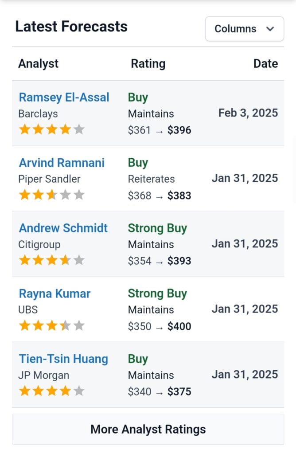Viewport: 296px width, 454px height.
Task: Click the chevron on the Columns control
Action: pos(269,28)
